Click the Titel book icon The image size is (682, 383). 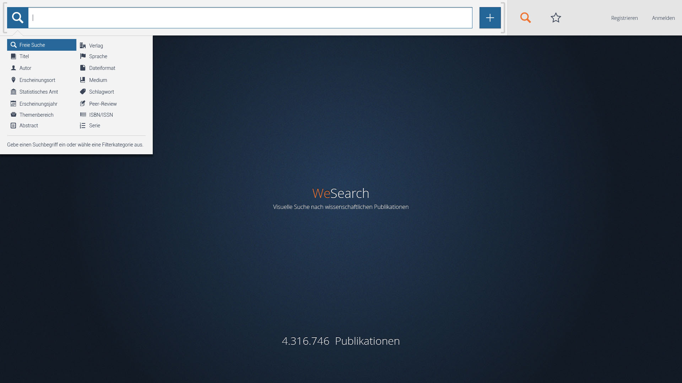[13, 56]
